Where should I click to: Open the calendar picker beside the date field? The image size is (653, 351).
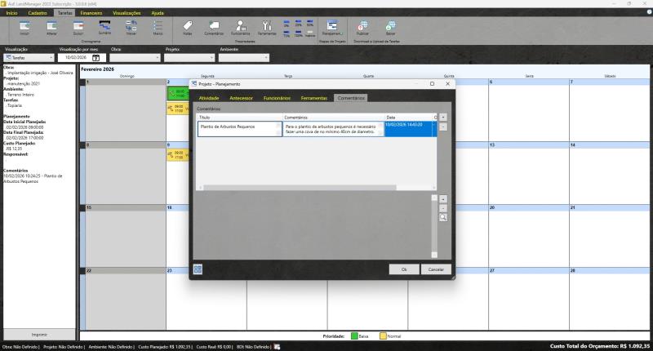click(96, 58)
